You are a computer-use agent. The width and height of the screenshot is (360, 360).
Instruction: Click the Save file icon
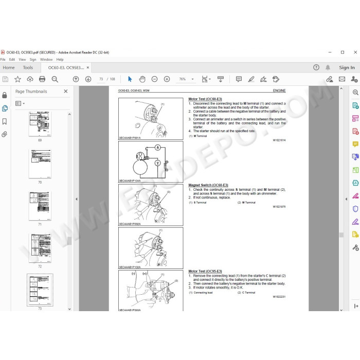[x=5, y=79]
